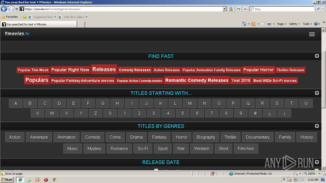The height and width of the screenshot is (183, 326).
Task: Open a new blank tab
Action: (81, 24)
